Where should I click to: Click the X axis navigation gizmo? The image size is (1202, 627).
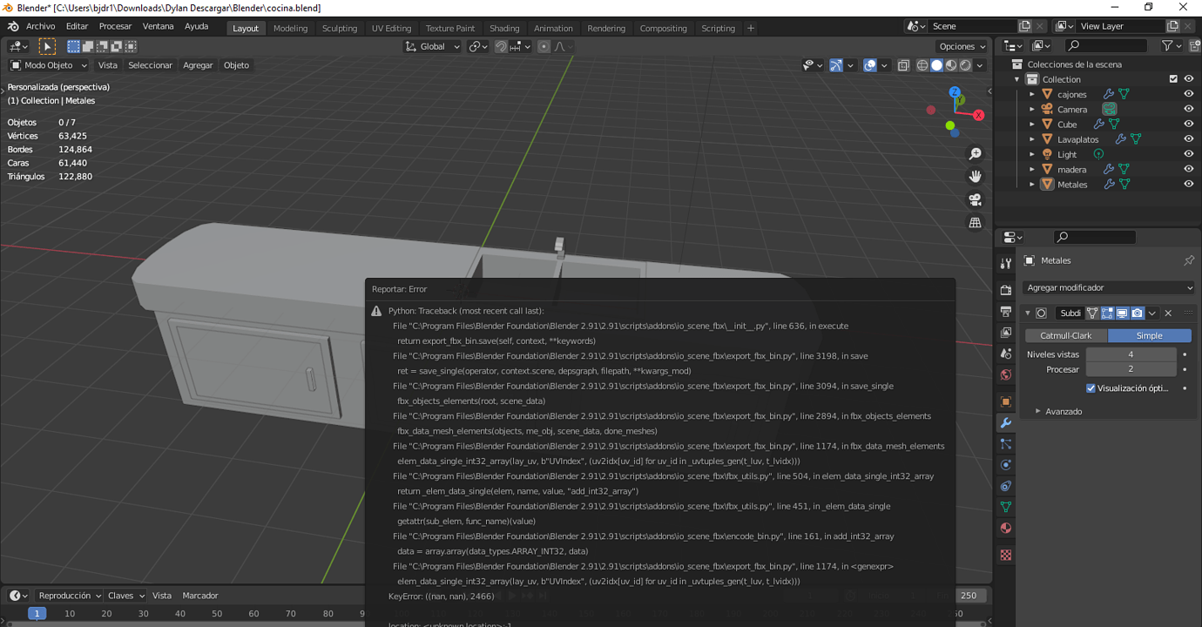979,115
